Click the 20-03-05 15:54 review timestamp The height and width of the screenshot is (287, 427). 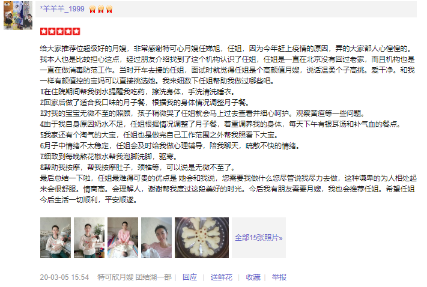[x=64, y=277]
